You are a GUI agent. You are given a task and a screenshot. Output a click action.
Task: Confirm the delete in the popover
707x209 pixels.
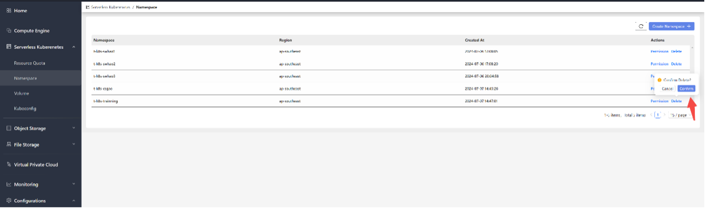686,88
